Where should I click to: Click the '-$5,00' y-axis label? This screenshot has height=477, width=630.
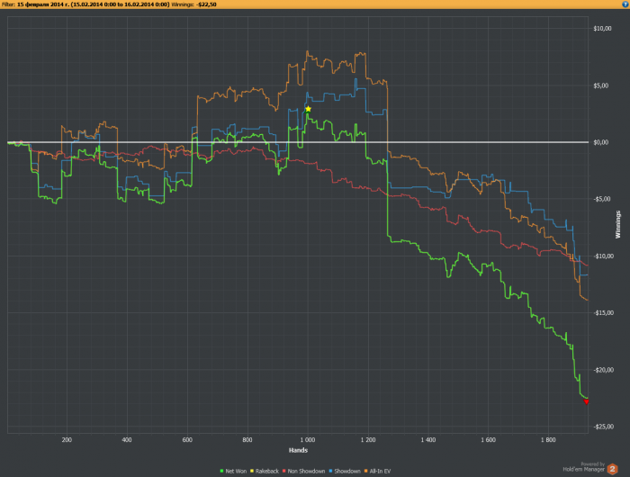[x=602, y=199]
